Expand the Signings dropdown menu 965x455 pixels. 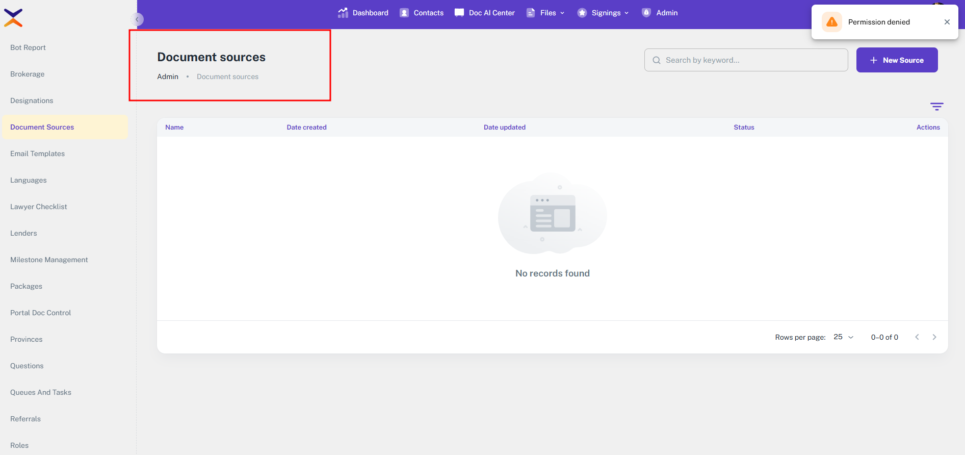pyautogui.click(x=603, y=13)
